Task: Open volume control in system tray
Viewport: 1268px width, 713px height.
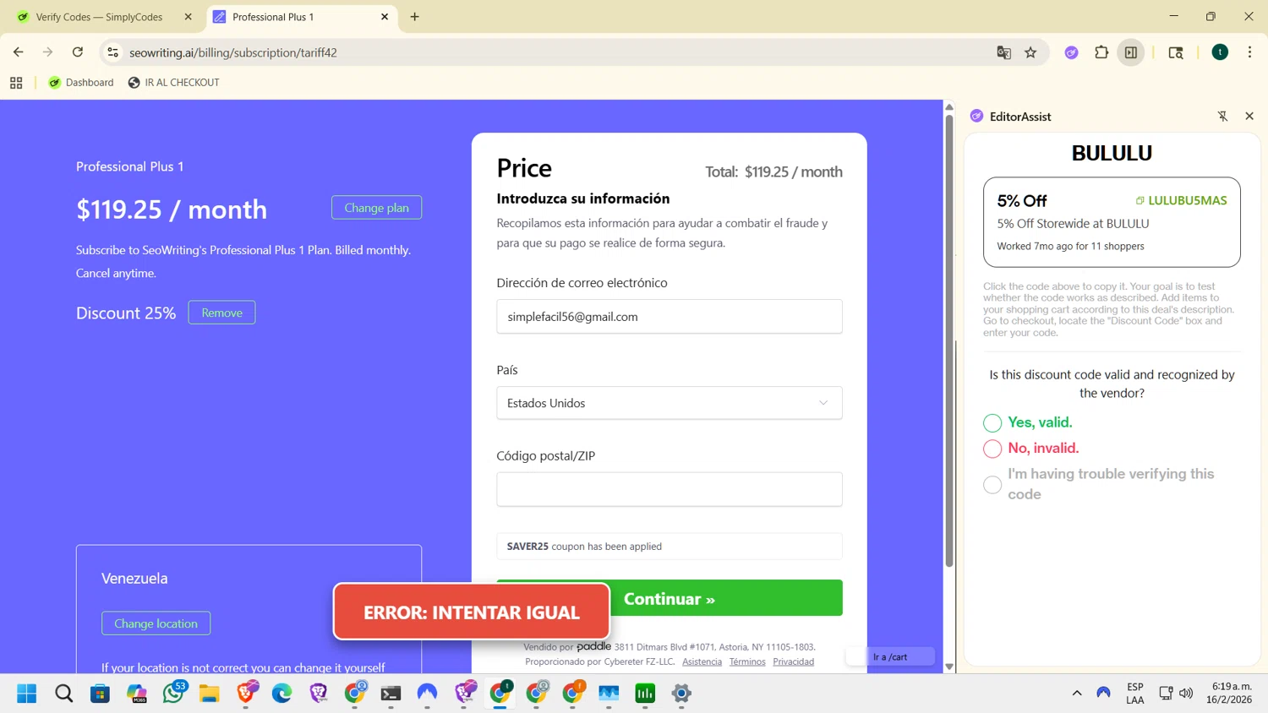Action: (x=1186, y=694)
